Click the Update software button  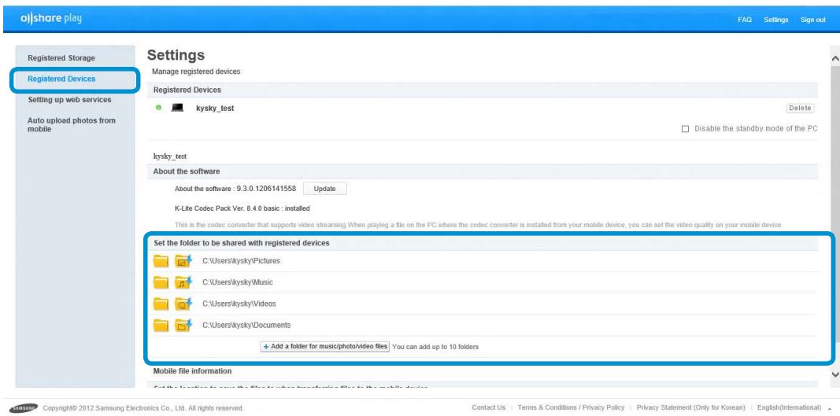point(324,189)
